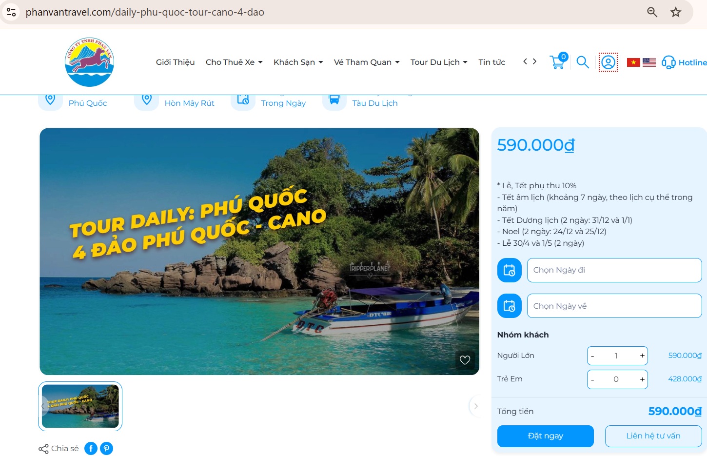This screenshot has height=456, width=707.
Task: Increase Người Lớn count with plus
Action: 642,356
